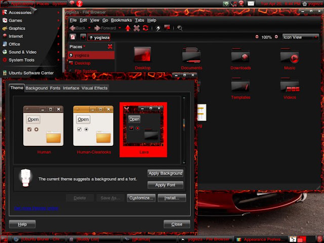Select Desktop in Places sidebar
Image resolution: width=324 pixels, height=243 pixels.
click(x=91, y=63)
